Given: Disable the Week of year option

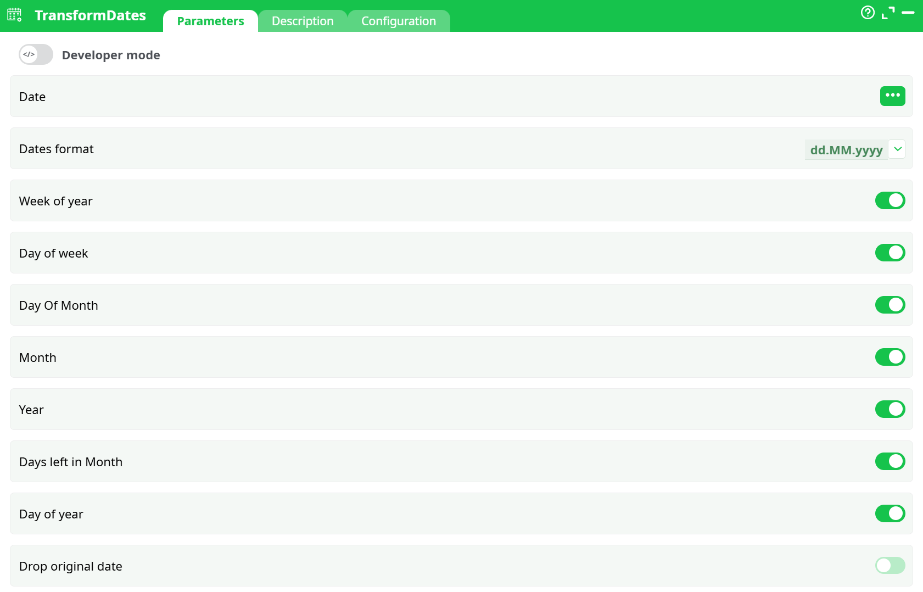Looking at the screenshot, I should 890,200.
